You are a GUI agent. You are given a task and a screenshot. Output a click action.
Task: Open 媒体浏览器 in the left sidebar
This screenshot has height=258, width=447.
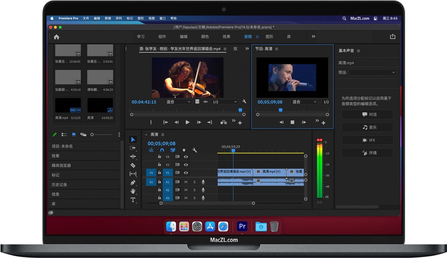(61, 165)
